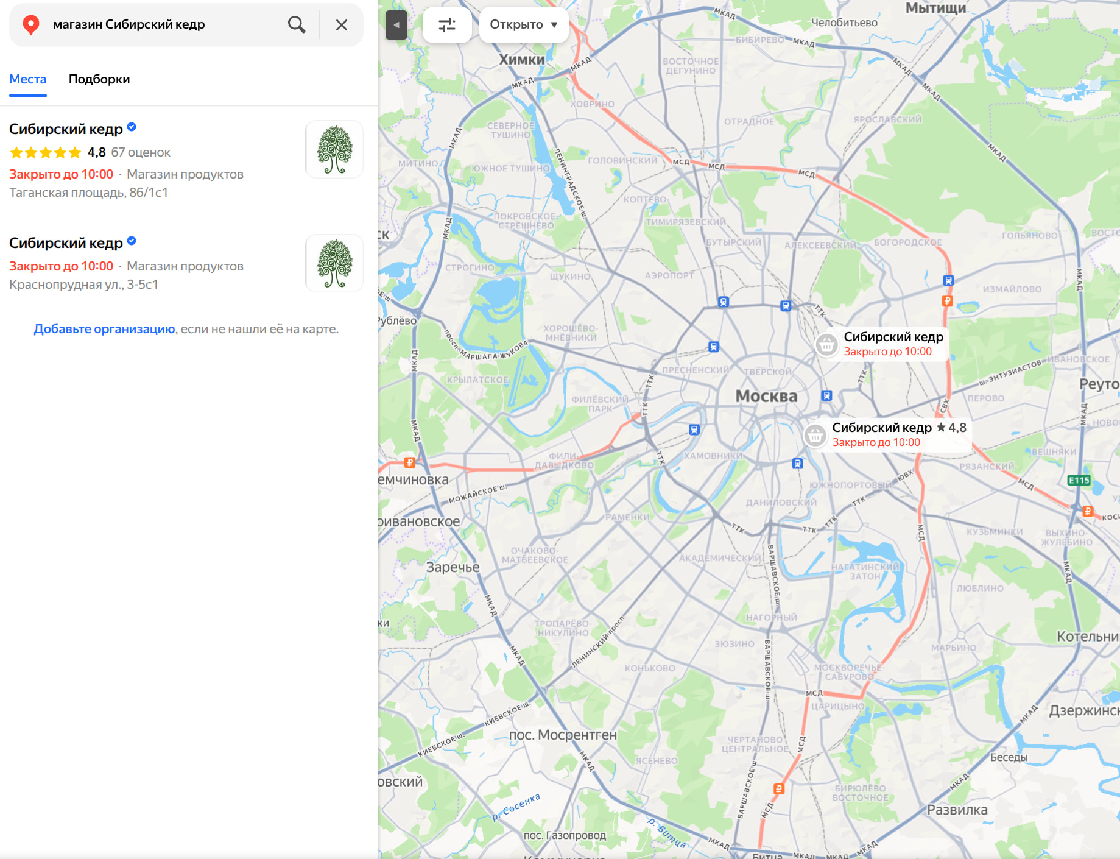The image size is (1120, 859).
Task: Expand the Открыто dropdown filter
Action: coord(523,25)
